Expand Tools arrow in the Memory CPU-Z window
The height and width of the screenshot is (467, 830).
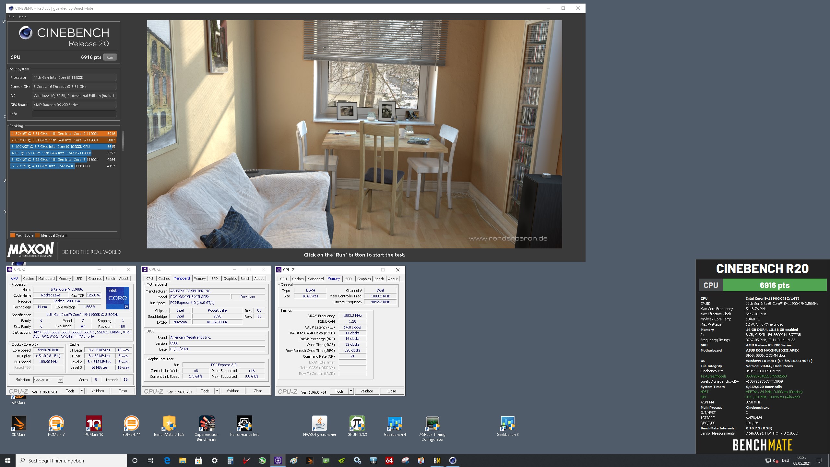pyautogui.click(x=351, y=391)
